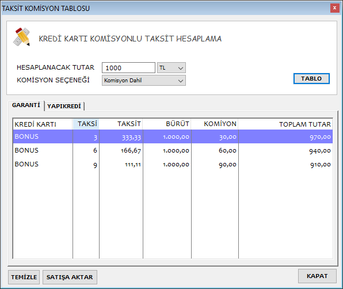Click the pencil and ruler icon
The image size is (343, 289).
click(x=22, y=37)
